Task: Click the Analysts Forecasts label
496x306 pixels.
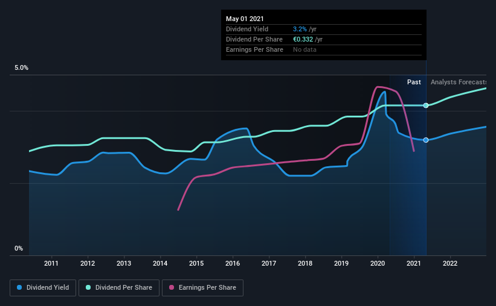Action: 459,83
